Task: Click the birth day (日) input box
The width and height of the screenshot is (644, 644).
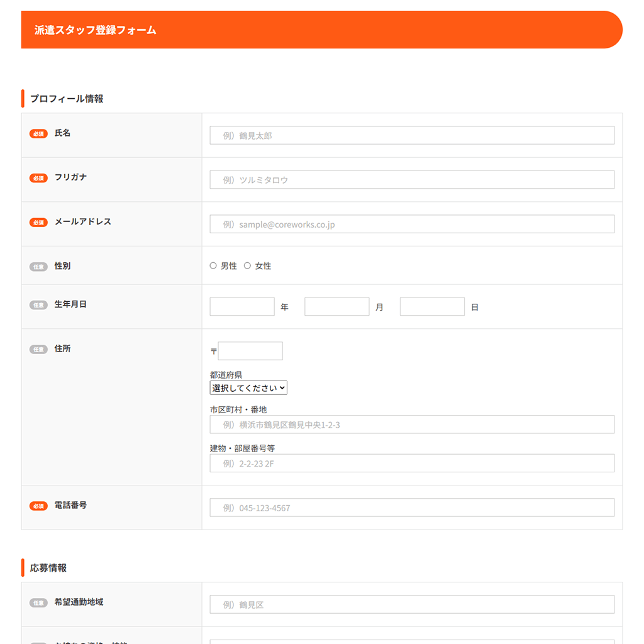Action: click(x=432, y=306)
